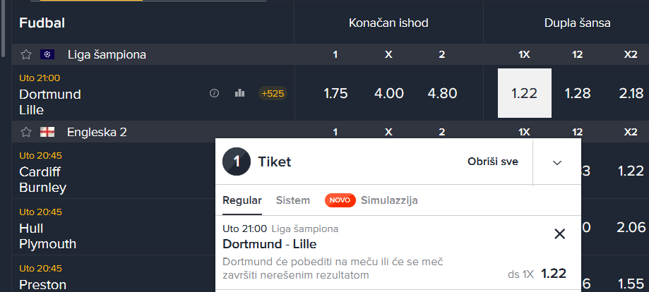Click the Champions League flag icon
This screenshot has height=292, width=649.
click(47, 54)
